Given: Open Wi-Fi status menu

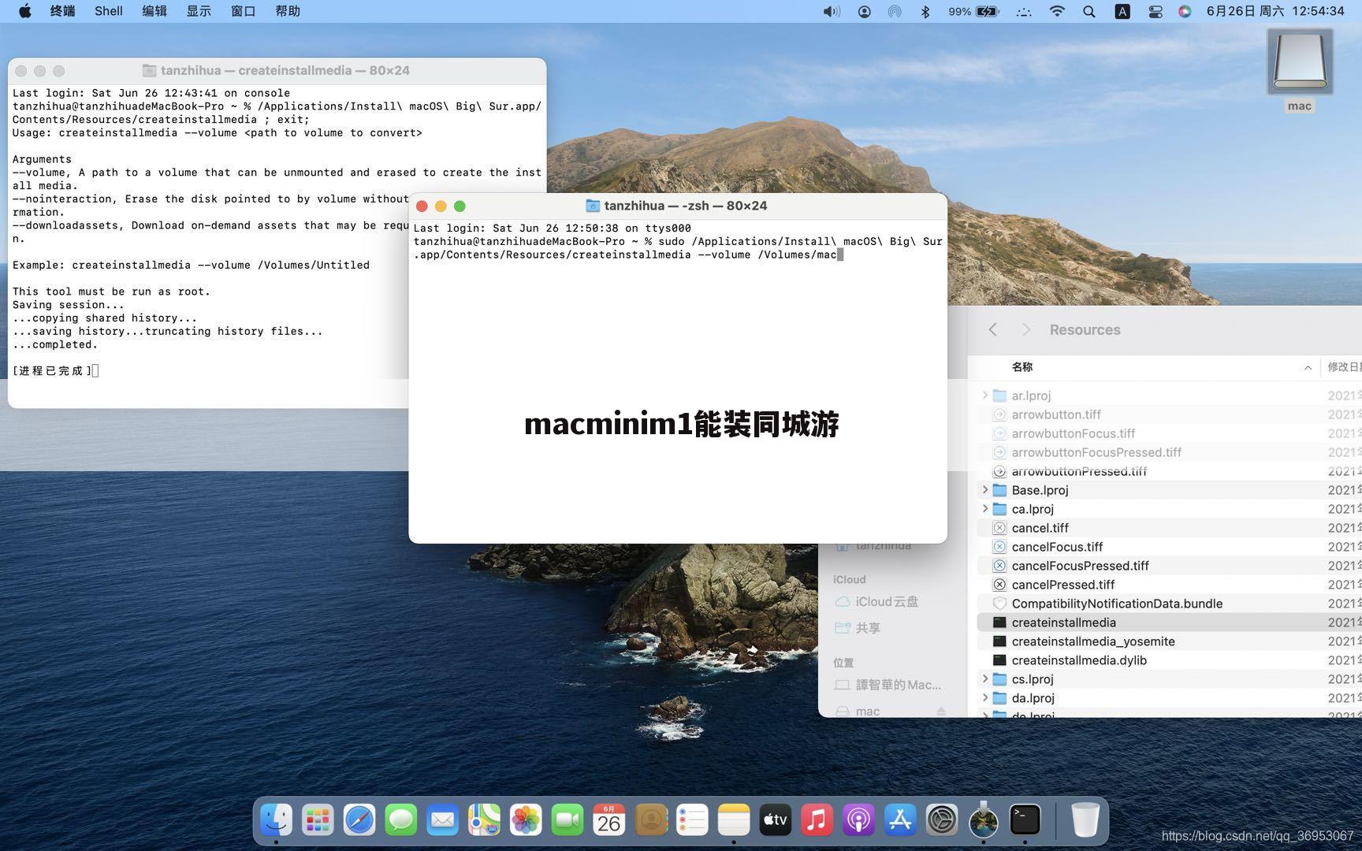Looking at the screenshot, I should [1057, 12].
